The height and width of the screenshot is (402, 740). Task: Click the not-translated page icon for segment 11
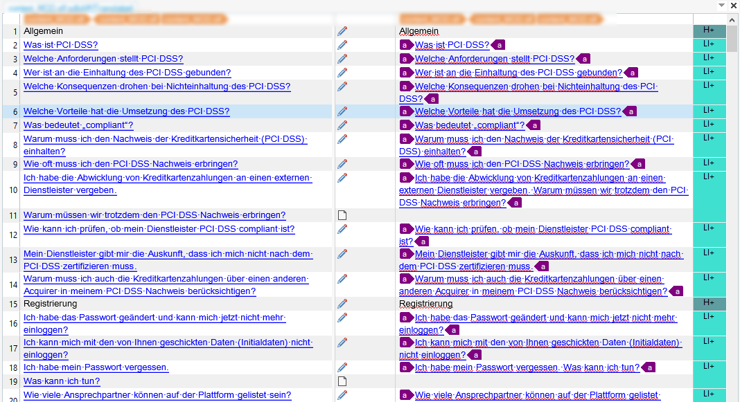click(x=342, y=215)
